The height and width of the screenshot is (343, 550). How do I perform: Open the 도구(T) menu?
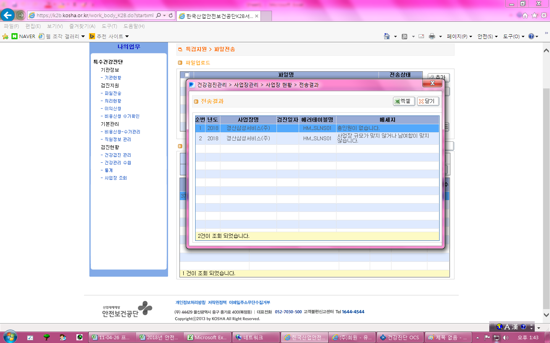click(109, 26)
